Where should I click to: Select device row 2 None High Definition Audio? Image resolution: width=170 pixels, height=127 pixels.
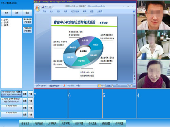[11, 101]
